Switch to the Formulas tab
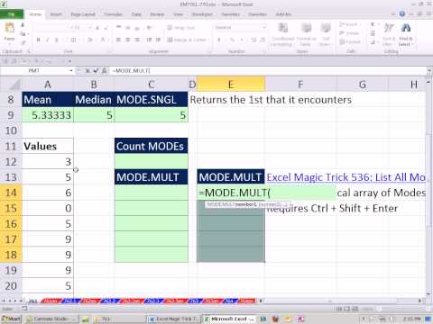 coord(113,14)
